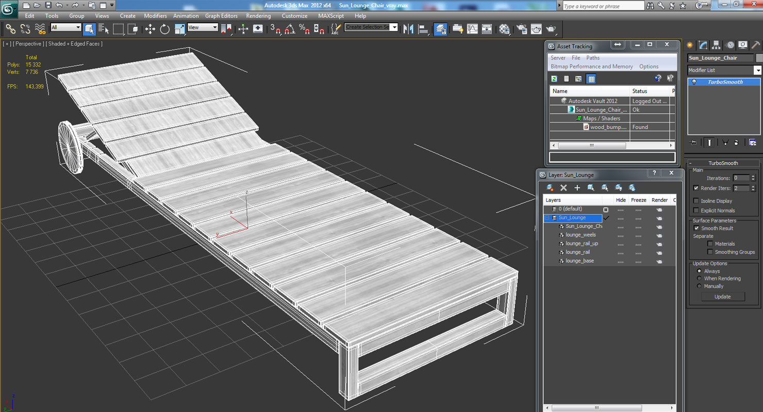Toggle Spinner Snap icon
The width and height of the screenshot is (763, 412).
319,29
